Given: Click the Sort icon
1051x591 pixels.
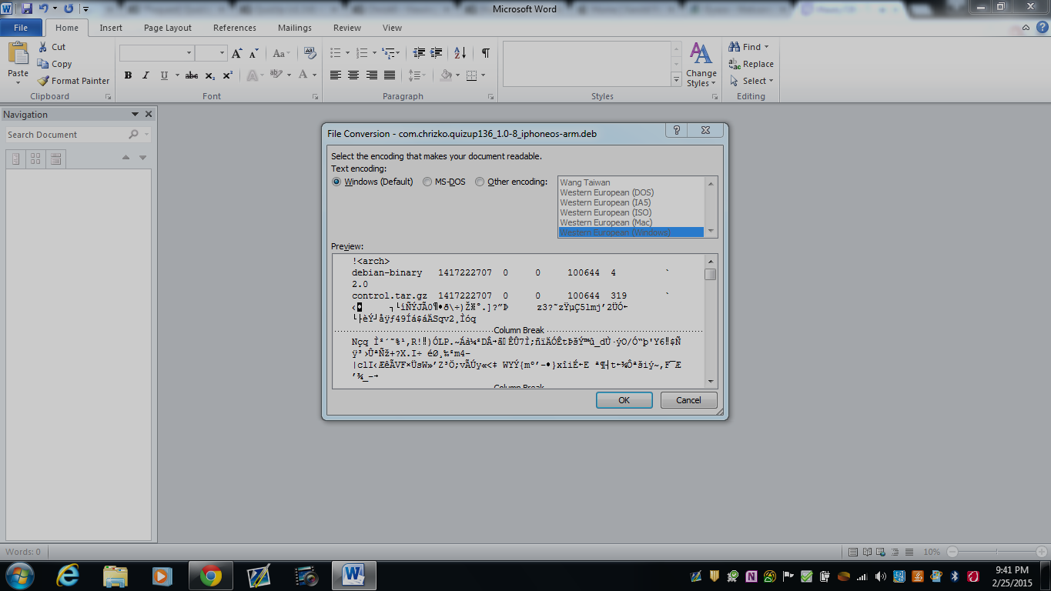Looking at the screenshot, I should [460, 53].
